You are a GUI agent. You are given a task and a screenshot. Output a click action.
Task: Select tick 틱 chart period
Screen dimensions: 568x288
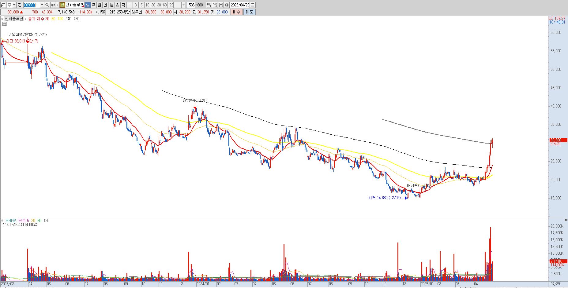coord(123,5)
